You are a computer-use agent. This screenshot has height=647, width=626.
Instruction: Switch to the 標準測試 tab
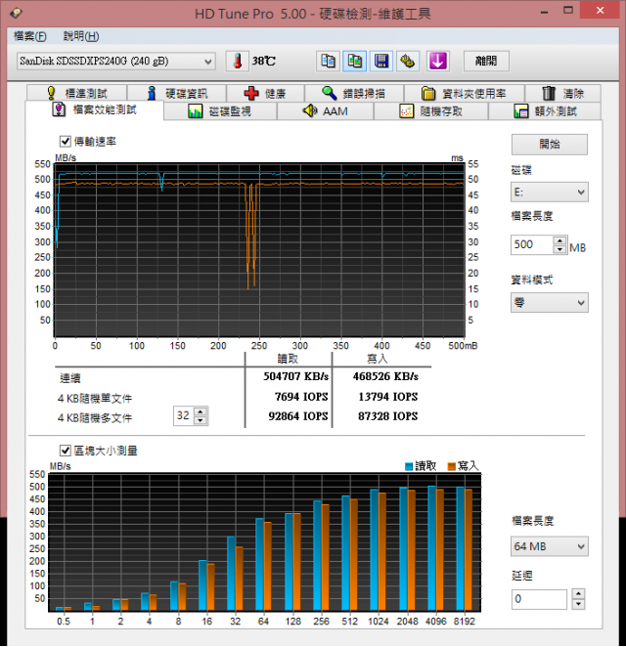click(77, 93)
